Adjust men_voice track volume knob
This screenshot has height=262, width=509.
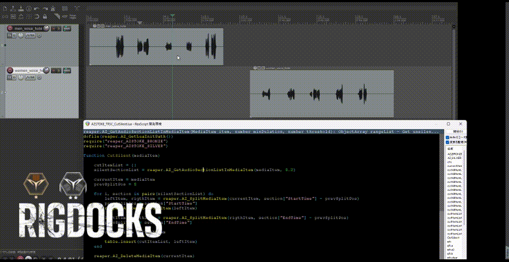pyautogui.click(x=47, y=28)
